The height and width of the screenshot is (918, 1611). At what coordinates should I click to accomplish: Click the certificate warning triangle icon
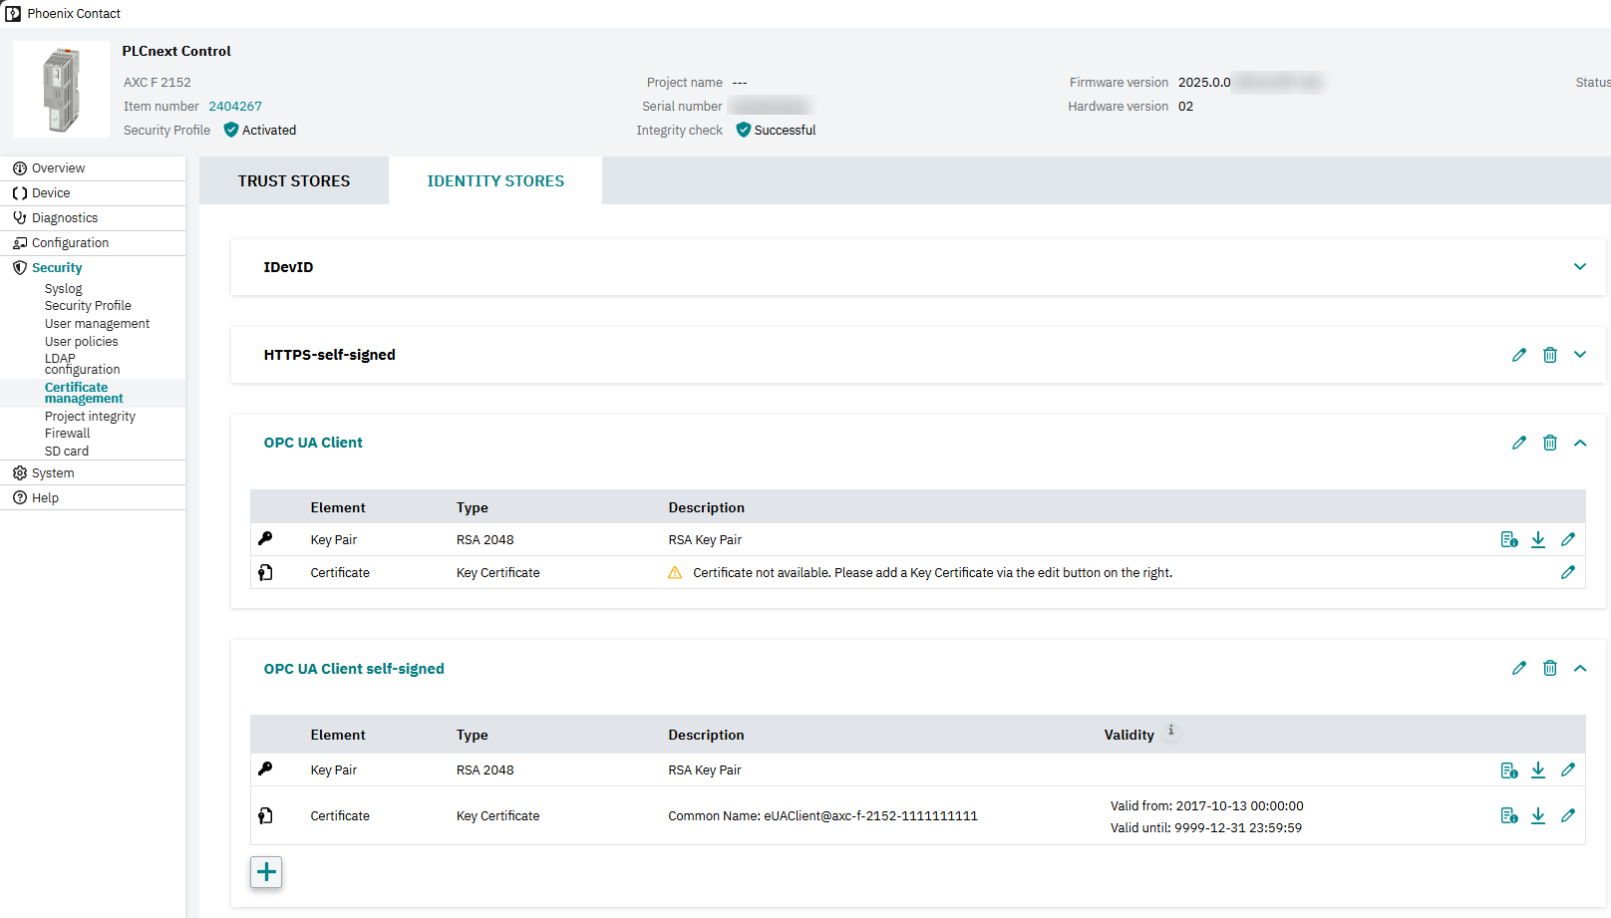675,572
